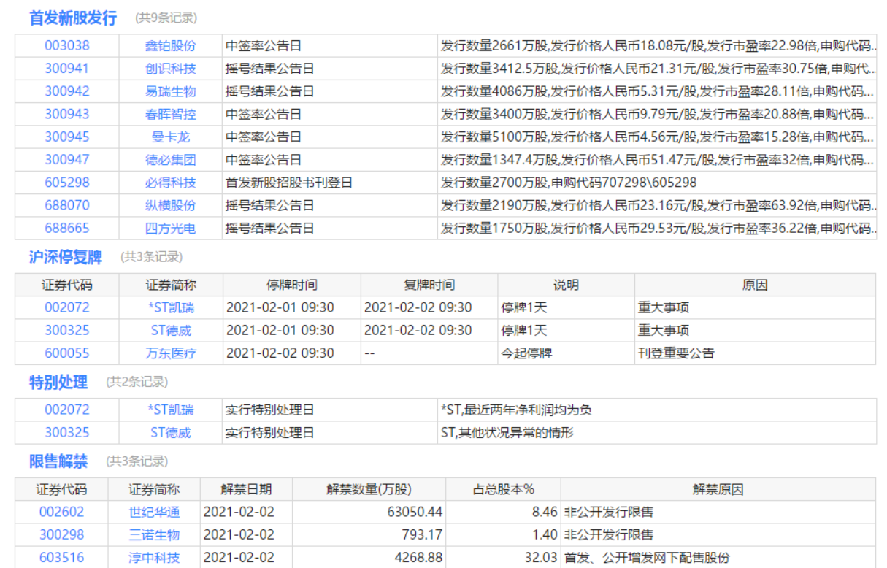The image size is (887, 568).
Task: Click 停牌时间 column header
Action: (x=291, y=285)
